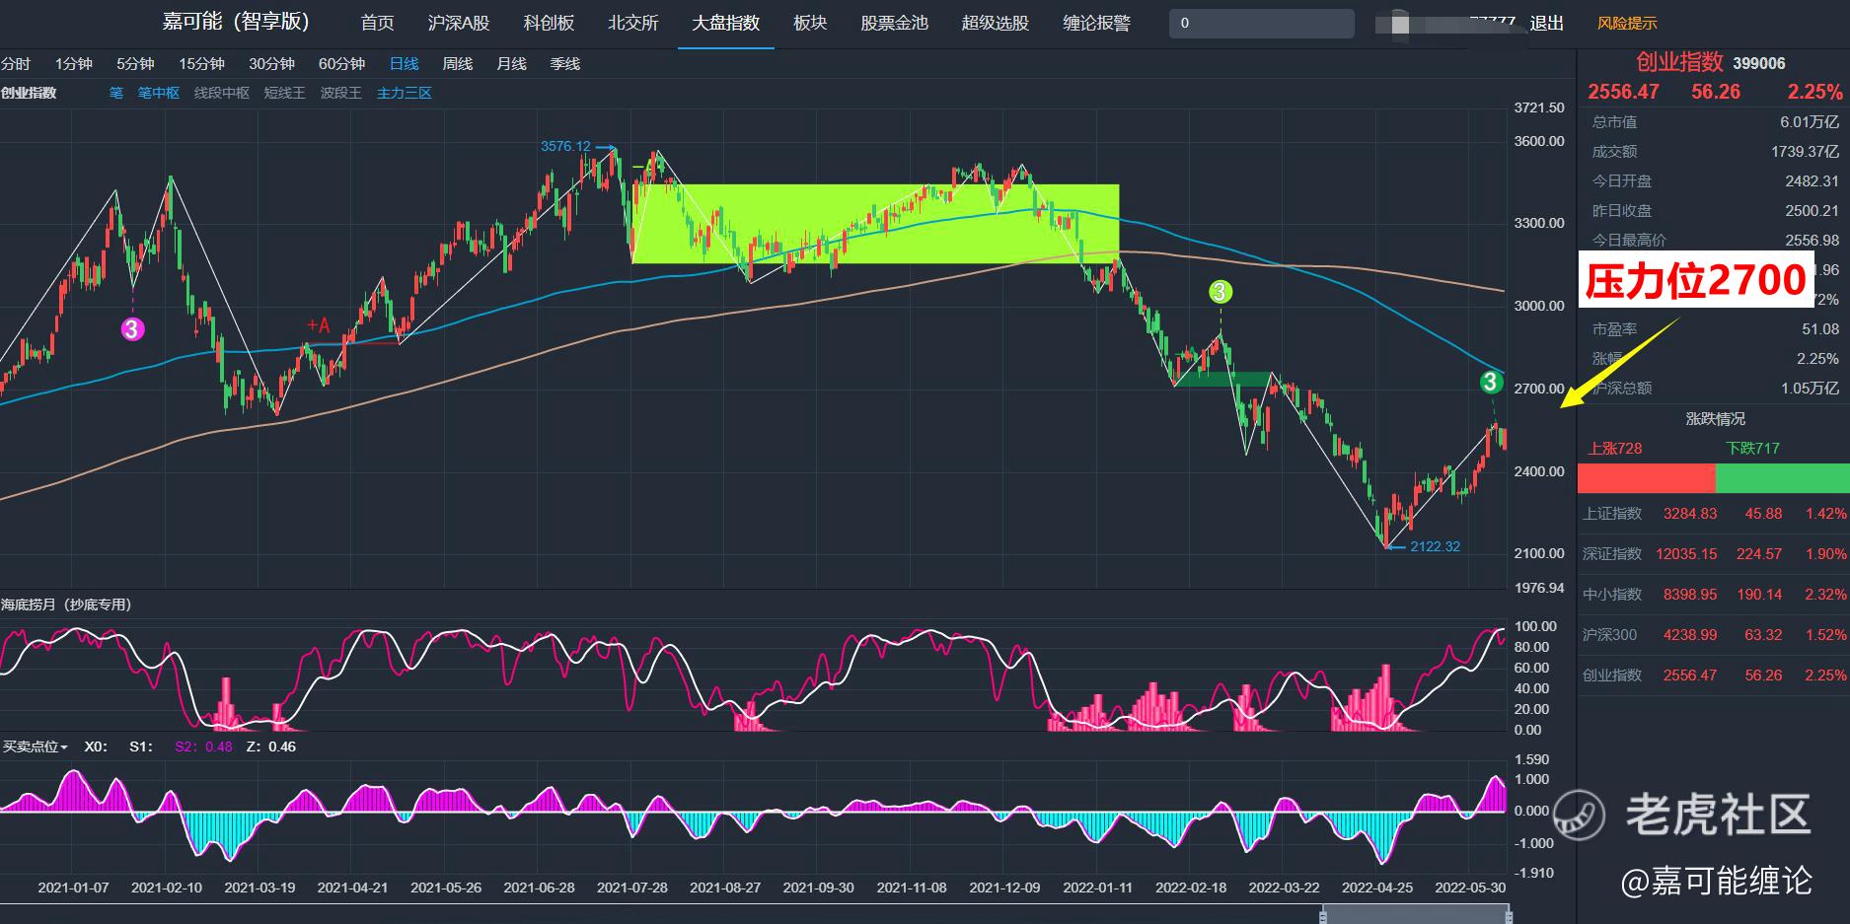
Task: Switch chart to 分时 view
Action: (x=16, y=64)
